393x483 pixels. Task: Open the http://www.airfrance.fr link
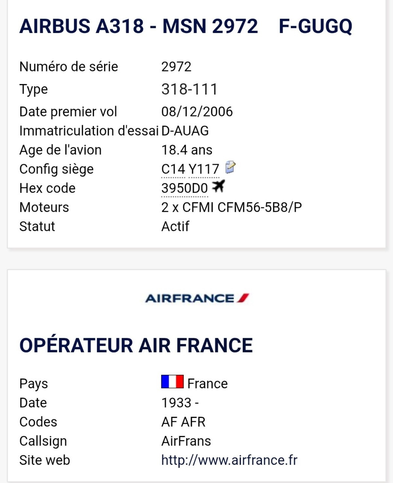pyautogui.click(x=229, y=460)
